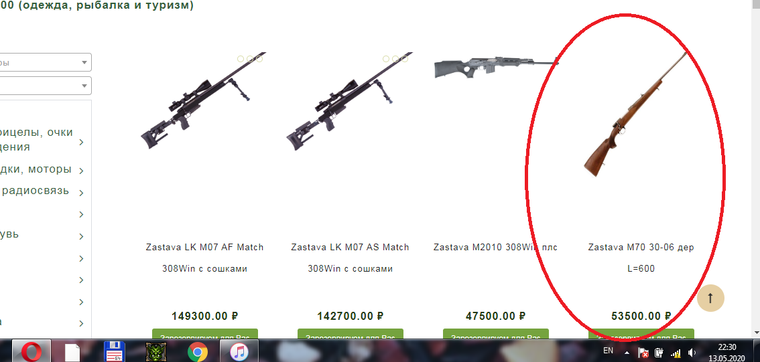Open the green orc game icon in taskbar
Image resolution: width=760 pixels, height=362 pixels.
[156, 352]
